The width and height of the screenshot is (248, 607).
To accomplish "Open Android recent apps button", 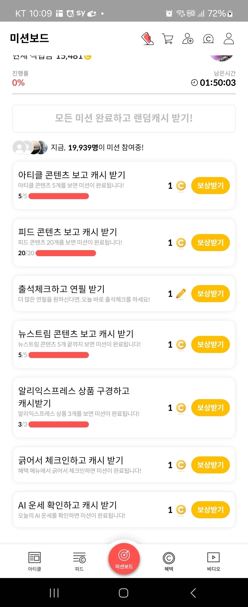I will [54, 593].
